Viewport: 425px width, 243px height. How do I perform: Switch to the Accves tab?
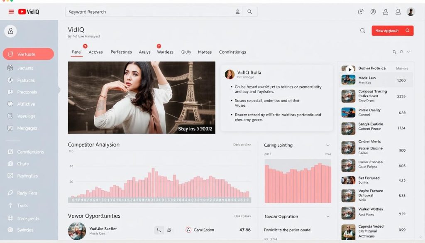(x=96, y=52)
